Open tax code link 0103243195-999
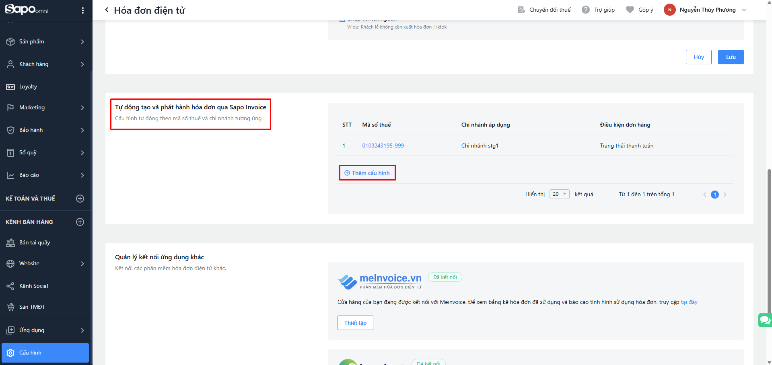Image resolution: width=772 pixels, height=365 pixels. [383, 146]
